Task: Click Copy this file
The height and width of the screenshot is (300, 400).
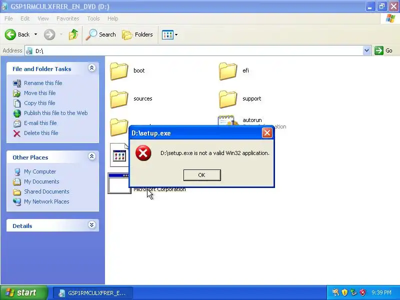Action: click(39, 103)
